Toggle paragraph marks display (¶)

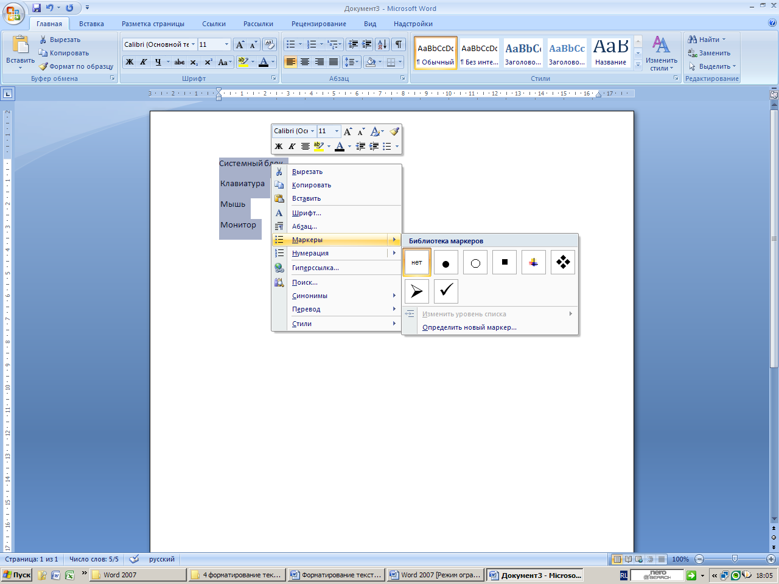pos(399,44)
